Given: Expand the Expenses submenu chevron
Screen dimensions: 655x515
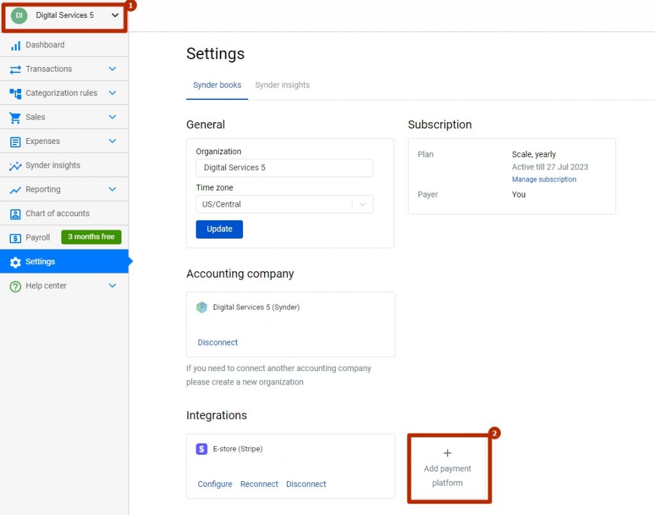Looking at the screenshot, I should pos(113,141).
